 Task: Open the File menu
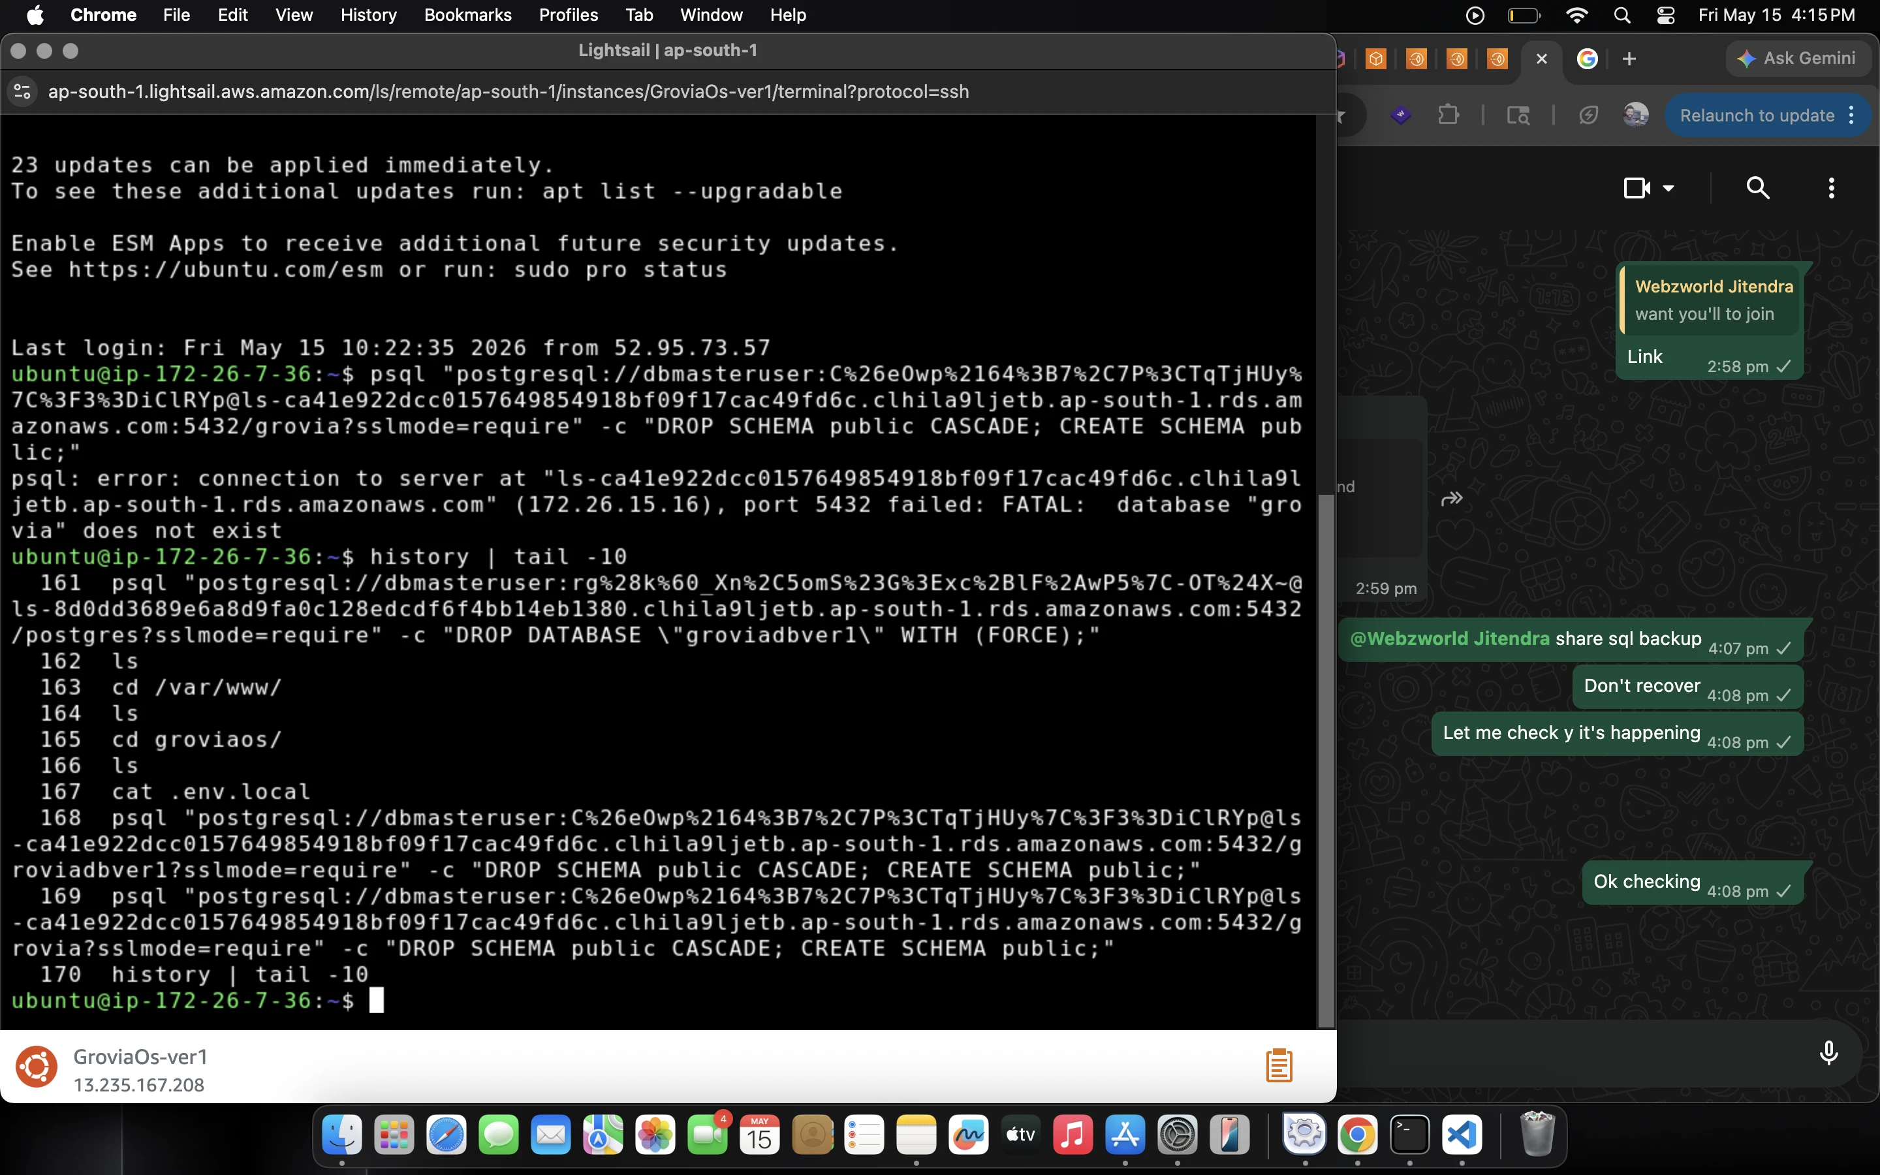click(176, 15)
